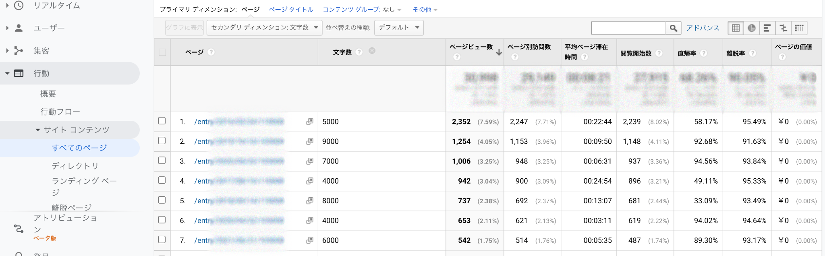Click the search magnifier button
The image size is (825, 256).
(673, 28)
